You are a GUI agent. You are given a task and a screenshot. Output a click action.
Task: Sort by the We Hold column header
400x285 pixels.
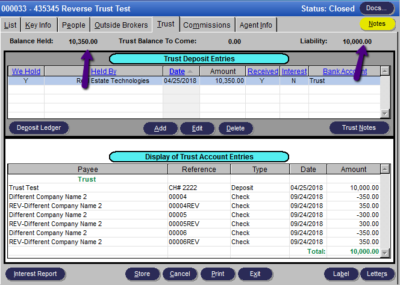tap(26, 72)
